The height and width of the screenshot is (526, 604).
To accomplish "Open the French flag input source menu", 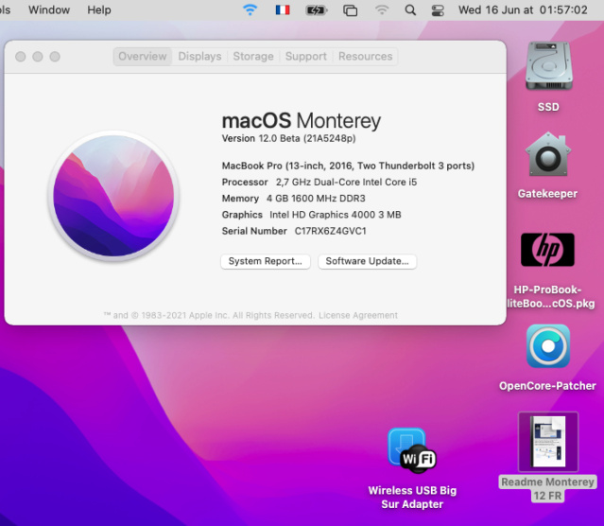I will click(283, 9).
